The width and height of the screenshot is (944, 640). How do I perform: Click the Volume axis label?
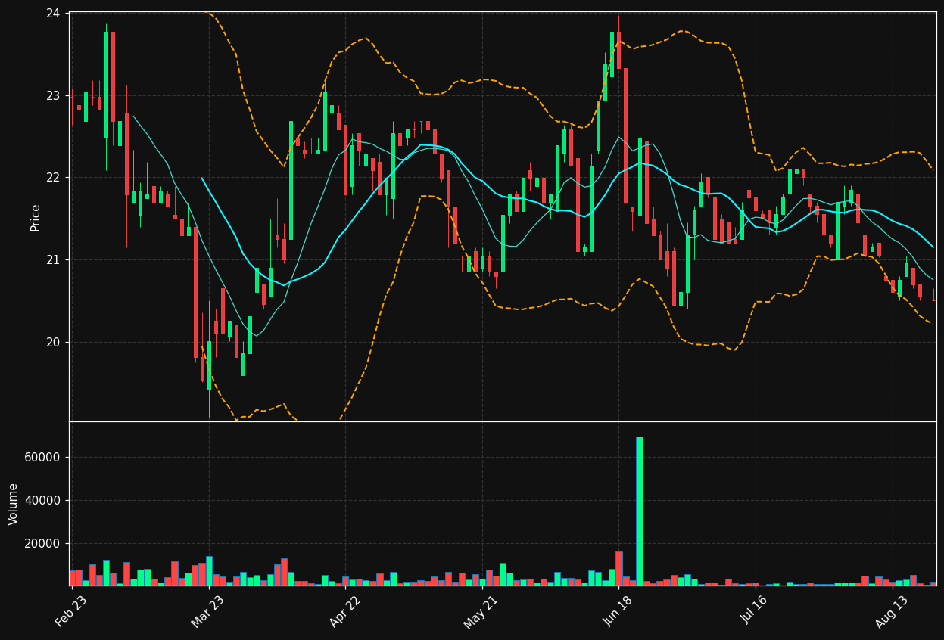tap(13, 504)
